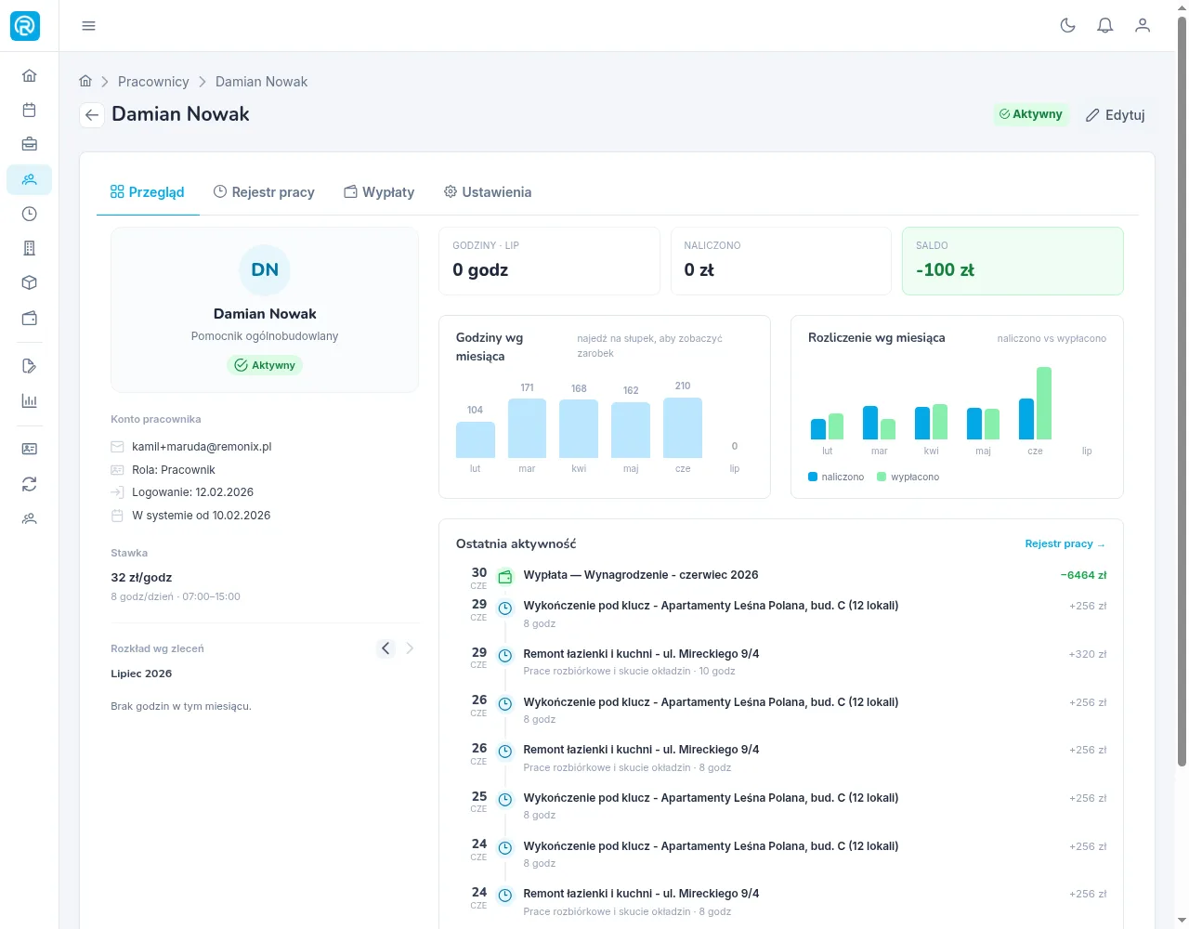Viewport: 1189px width, 929px height.
Task: Open the notifications bell
Action: point(1105,26)
